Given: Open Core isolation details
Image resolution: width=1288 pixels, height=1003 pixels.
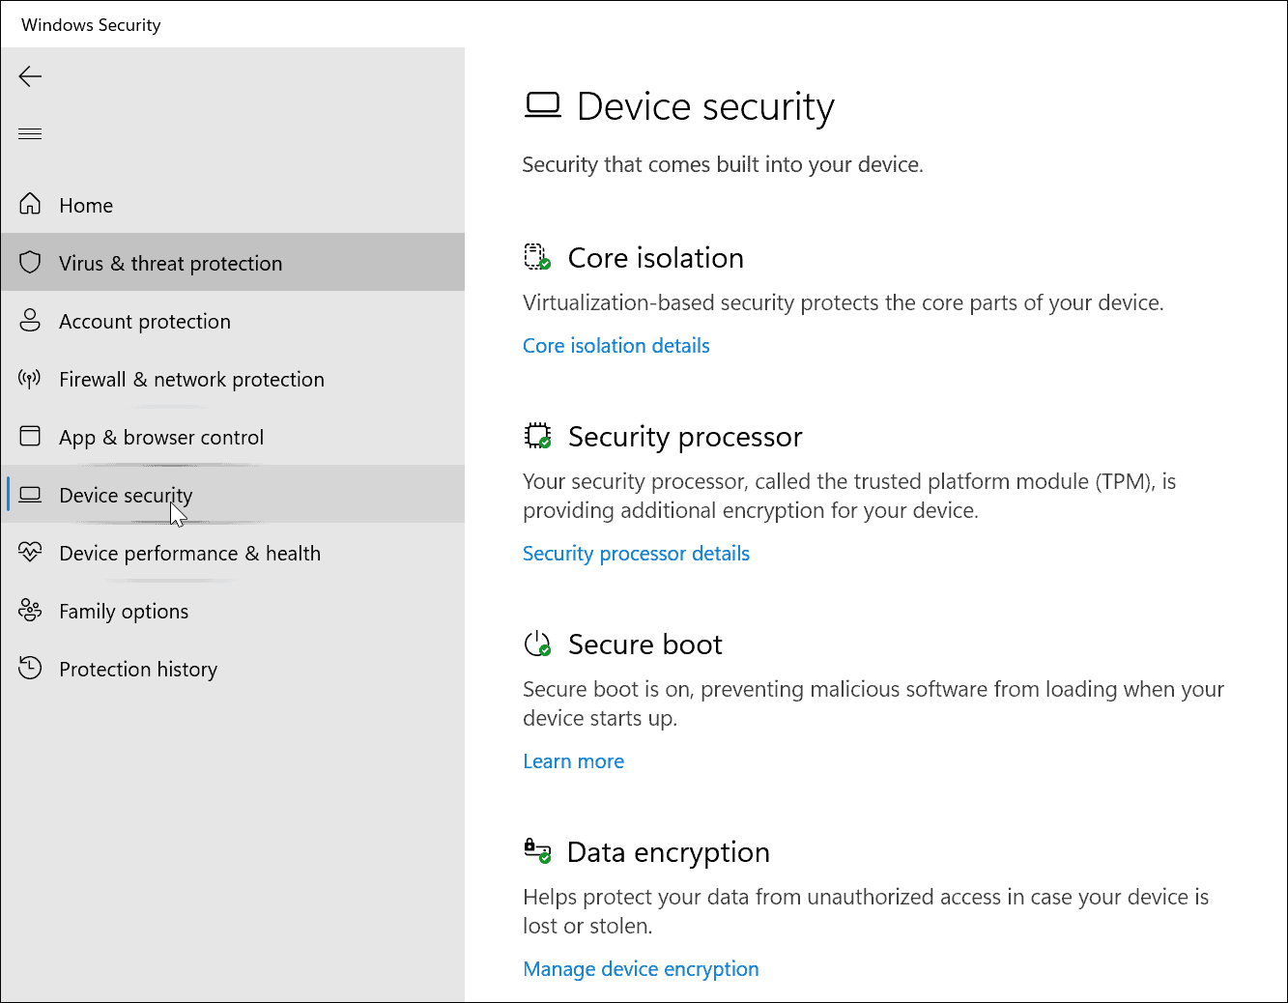Looking at the screenshot, I should tap(615, 345).
